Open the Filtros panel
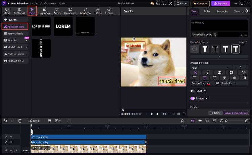This screenshot has width=252, height=155. click(98, 11)
